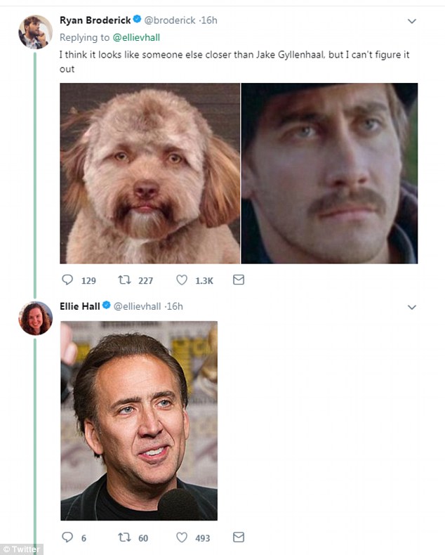Open Ryan Broderick's tweet options chevron
The height and width of the screenshot is (555, 445).
click(412, 21)
